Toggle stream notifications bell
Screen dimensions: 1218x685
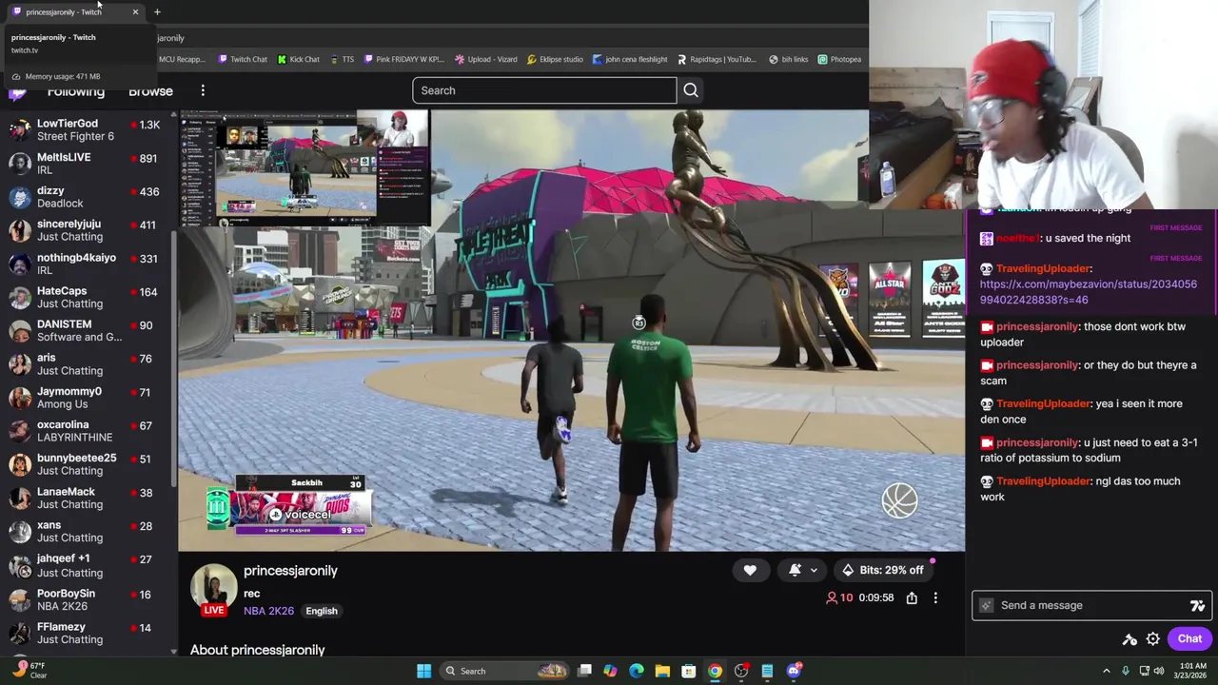(x=795, y=570)
